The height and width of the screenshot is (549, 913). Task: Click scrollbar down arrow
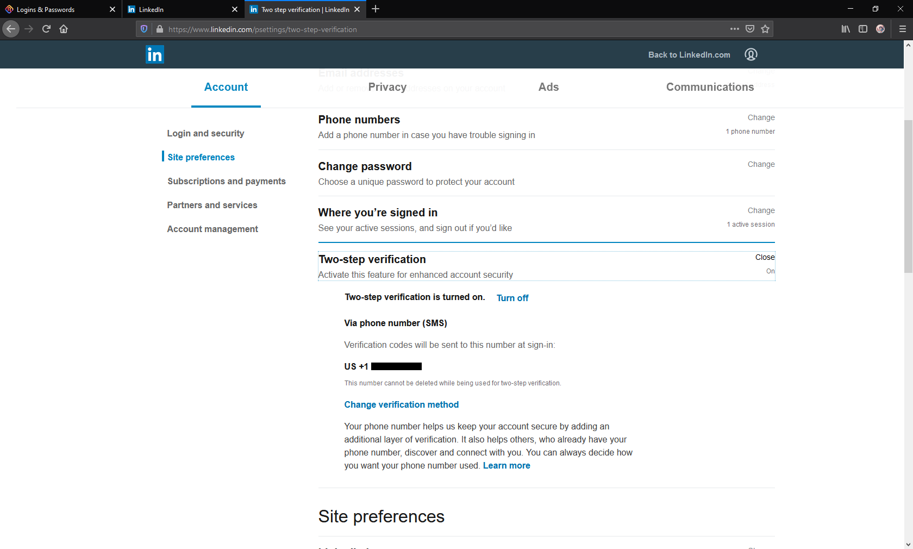(908, 544)
